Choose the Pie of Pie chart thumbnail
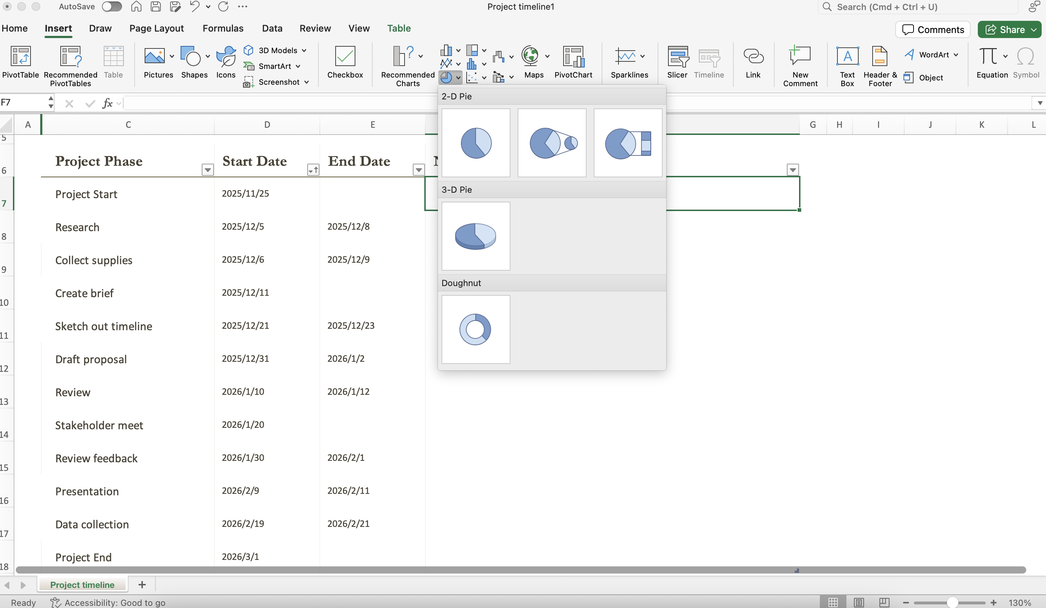 coord(552,143)
